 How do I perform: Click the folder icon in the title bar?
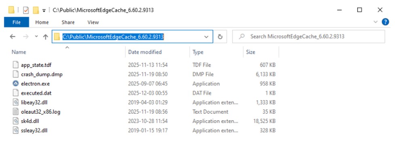point(11,10)
